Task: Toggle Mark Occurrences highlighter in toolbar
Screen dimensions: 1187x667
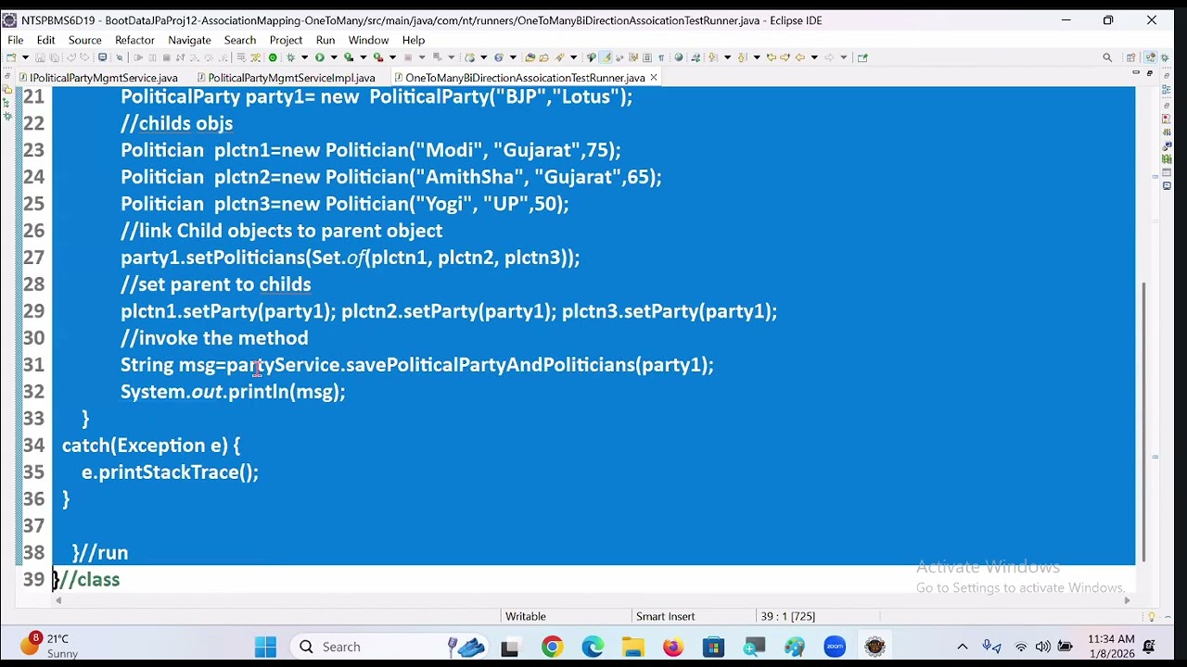Action: [x=606, y=57]
